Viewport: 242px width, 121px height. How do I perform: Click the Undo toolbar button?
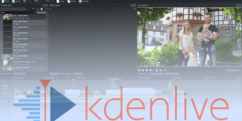[x=39, y=1]
